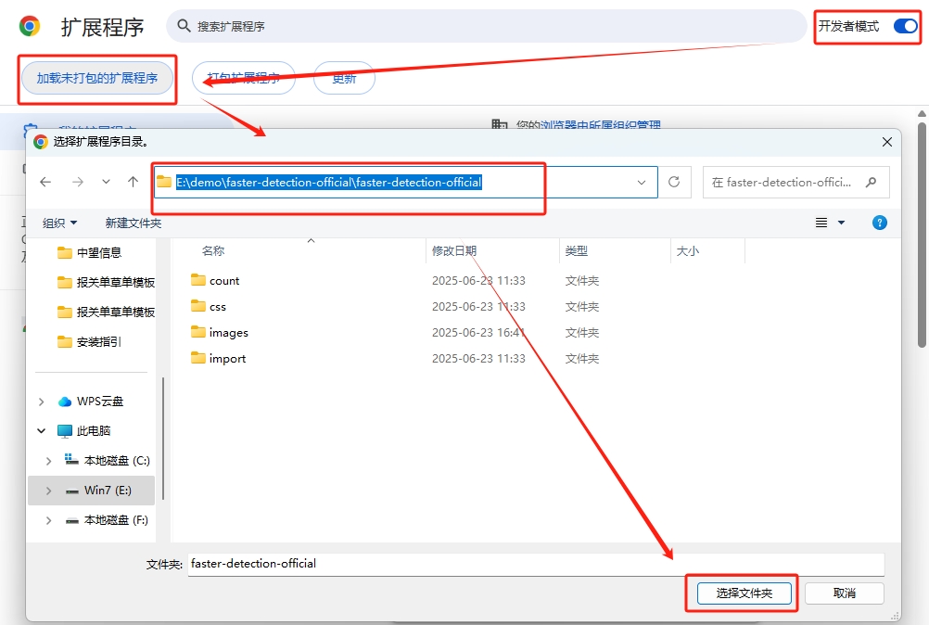Refresh the current folder listing
This screenshot has height=625, width=929.
[x=674, y=183]
